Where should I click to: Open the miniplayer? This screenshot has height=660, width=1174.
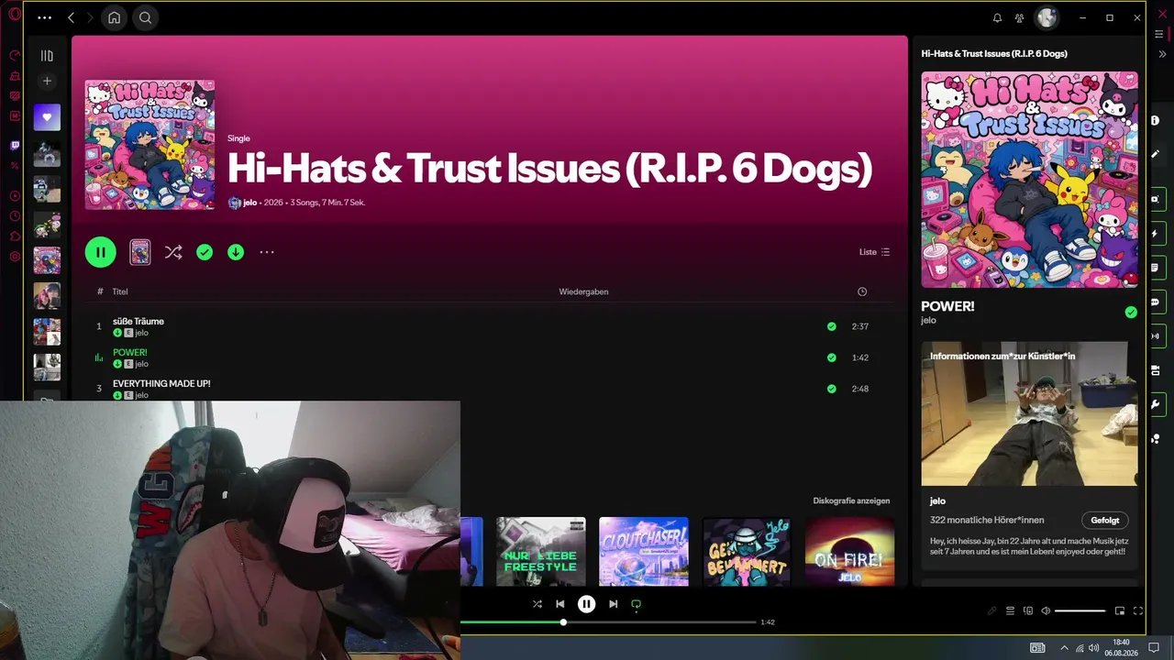(1120, 610)
